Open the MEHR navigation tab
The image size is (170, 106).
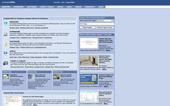[x=101, y=7]
